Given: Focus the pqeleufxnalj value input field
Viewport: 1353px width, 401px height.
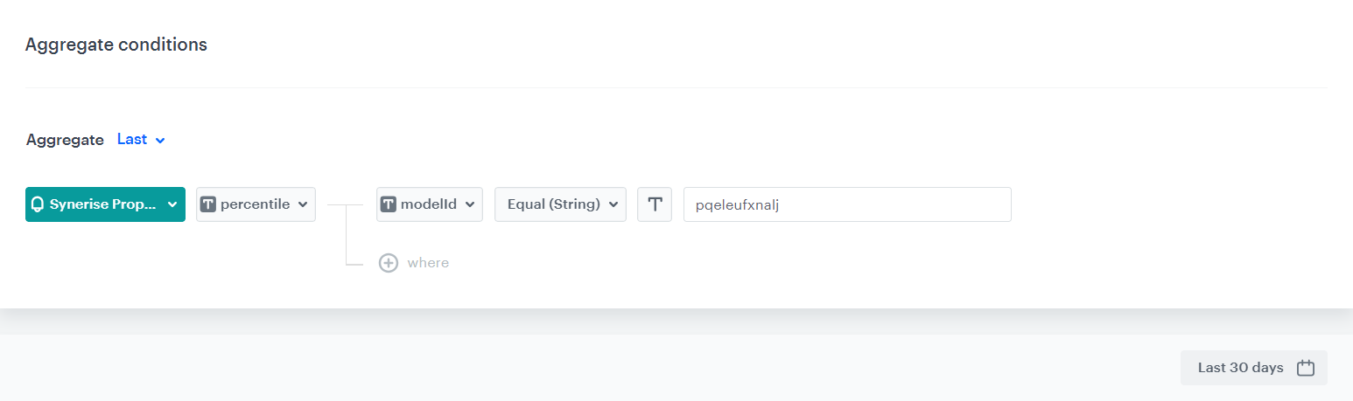Looking at the screenshot, I should click(846, 204).
